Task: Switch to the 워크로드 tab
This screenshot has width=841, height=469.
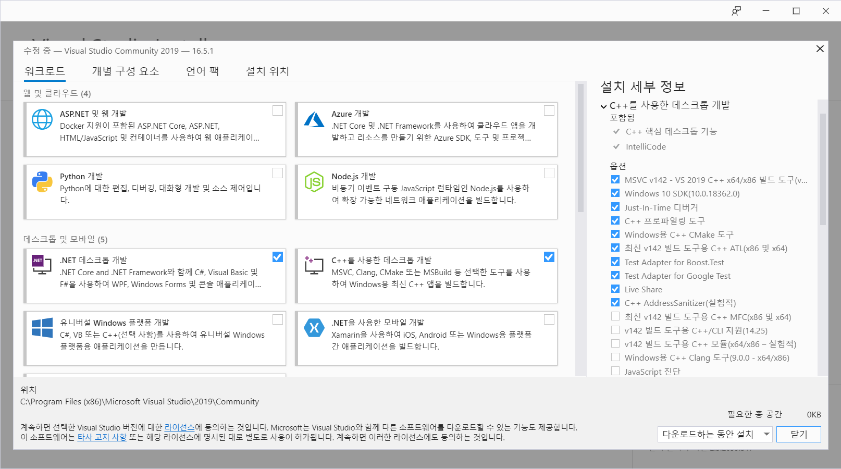Action: pyautogui.click(x=45, y=71)
